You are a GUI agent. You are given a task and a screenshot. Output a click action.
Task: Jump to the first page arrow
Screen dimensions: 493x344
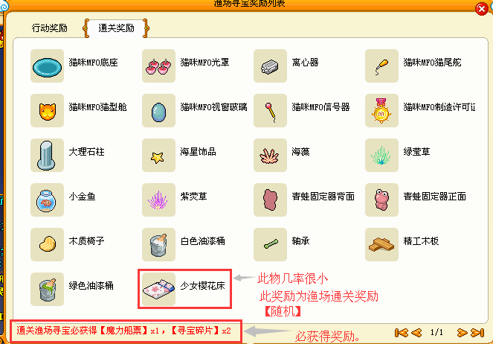coord(402,333)
